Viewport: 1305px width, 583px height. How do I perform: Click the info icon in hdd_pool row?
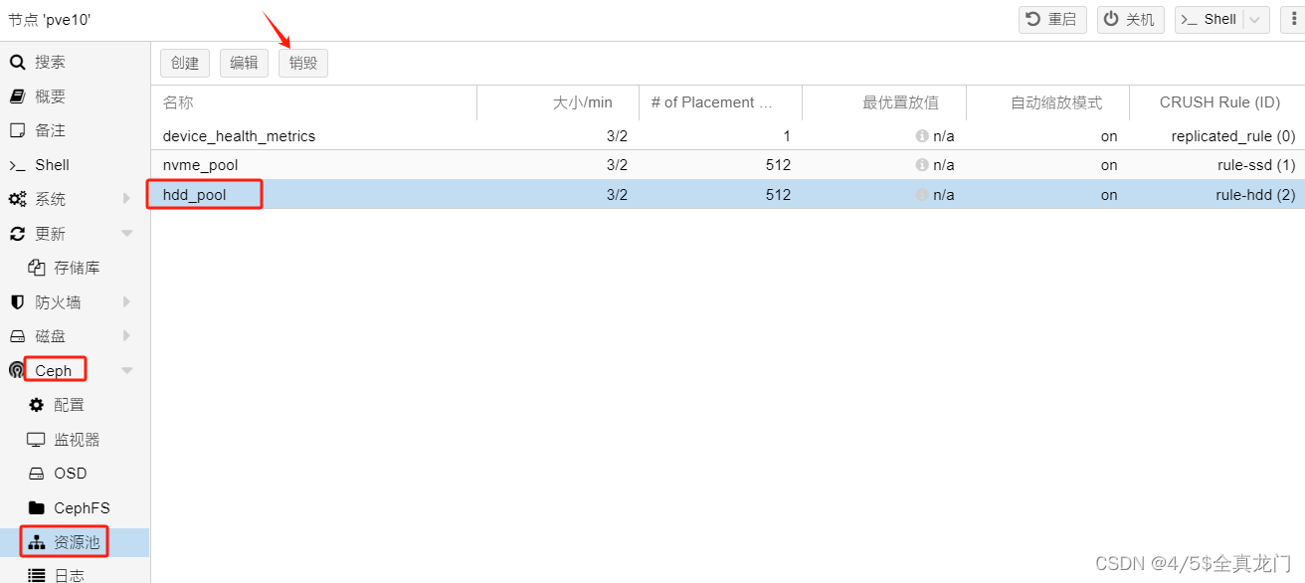pyautogui.click(x=922, y=195)
